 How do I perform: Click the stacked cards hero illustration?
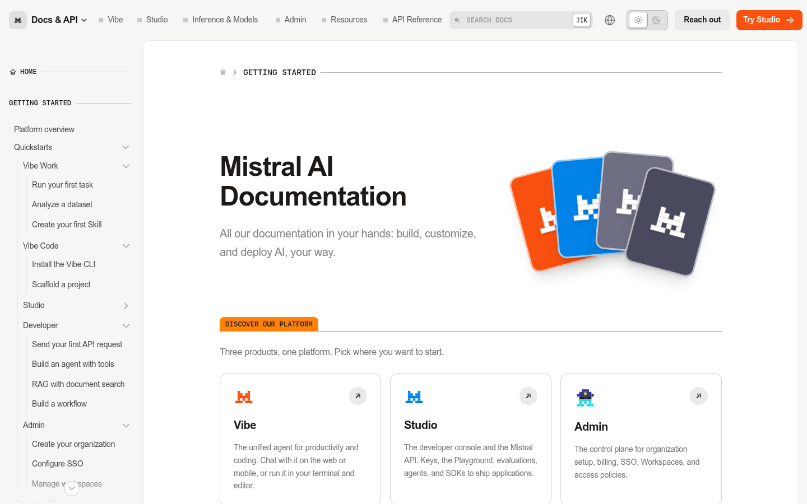pos(612,213)
